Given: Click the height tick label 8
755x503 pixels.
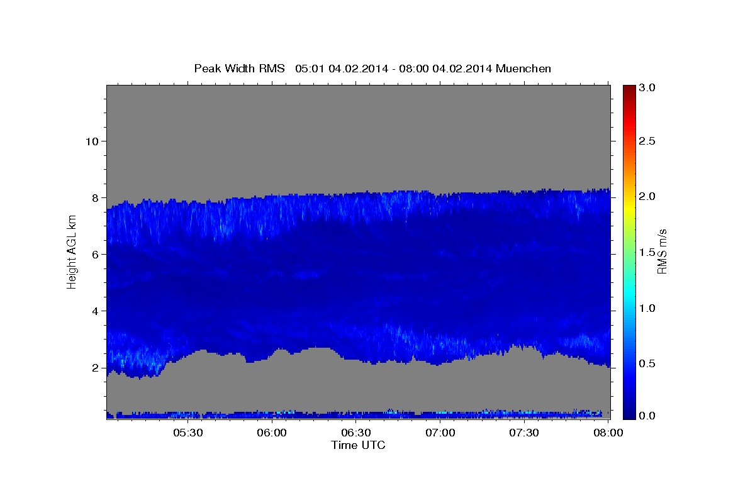Looking at the screenshot, I should [x=94, y=197].
